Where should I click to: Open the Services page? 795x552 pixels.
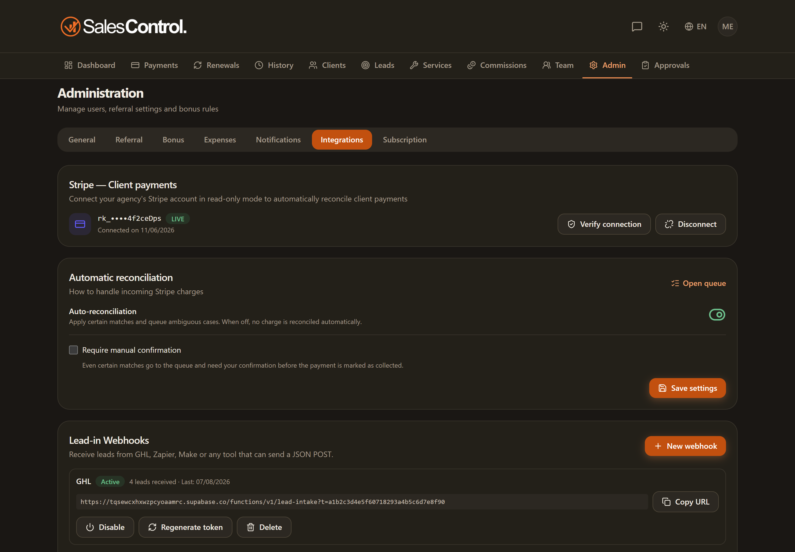click(431, 65)
